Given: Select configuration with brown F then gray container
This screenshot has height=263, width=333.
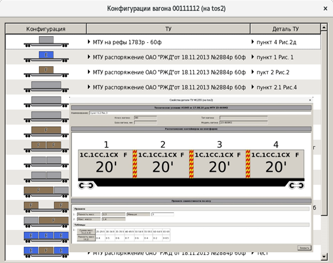Looking at the screenshot, I should tap(46, 192).
